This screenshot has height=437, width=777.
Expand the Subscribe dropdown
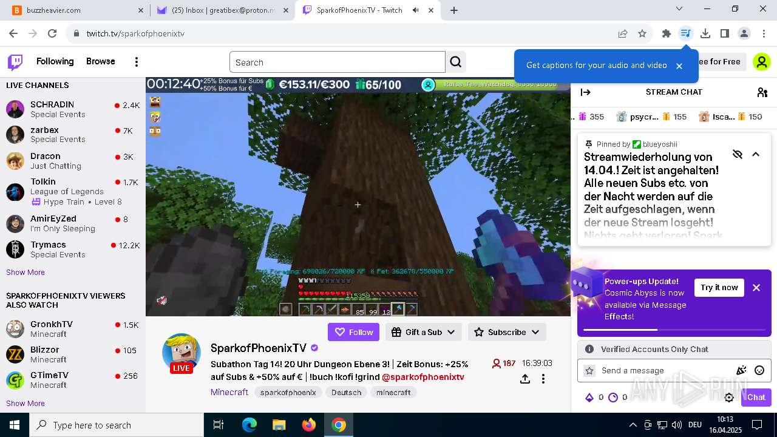coord(507,332)
